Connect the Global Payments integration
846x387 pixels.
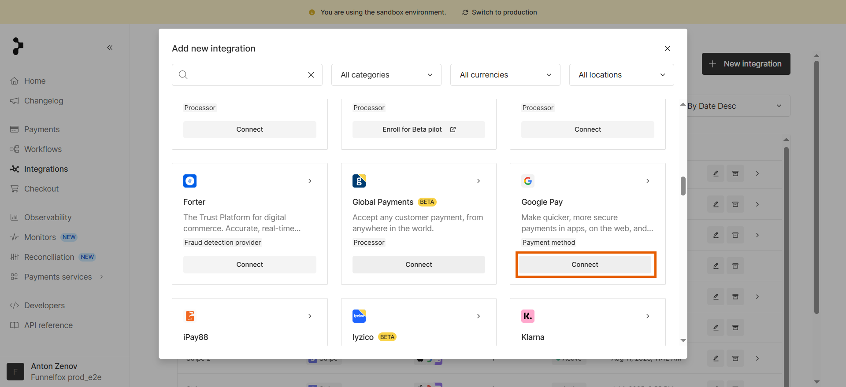[419, 265]
